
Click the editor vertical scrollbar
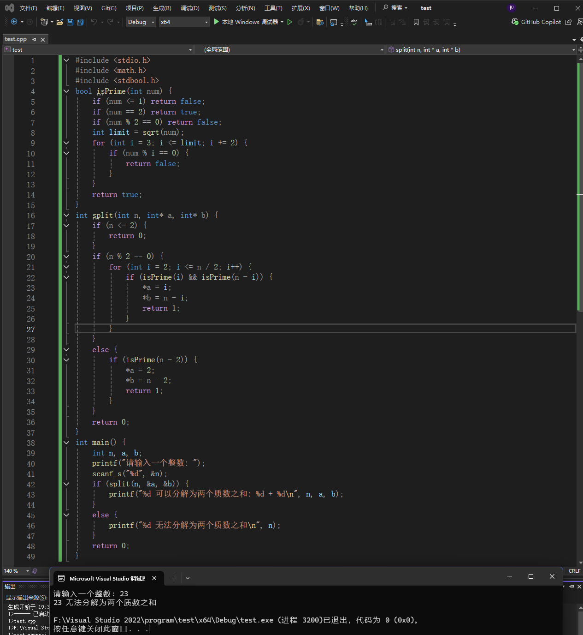[x=579, y=310]
